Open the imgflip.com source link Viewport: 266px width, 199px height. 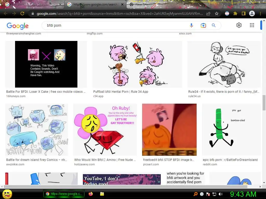(95, 33)
